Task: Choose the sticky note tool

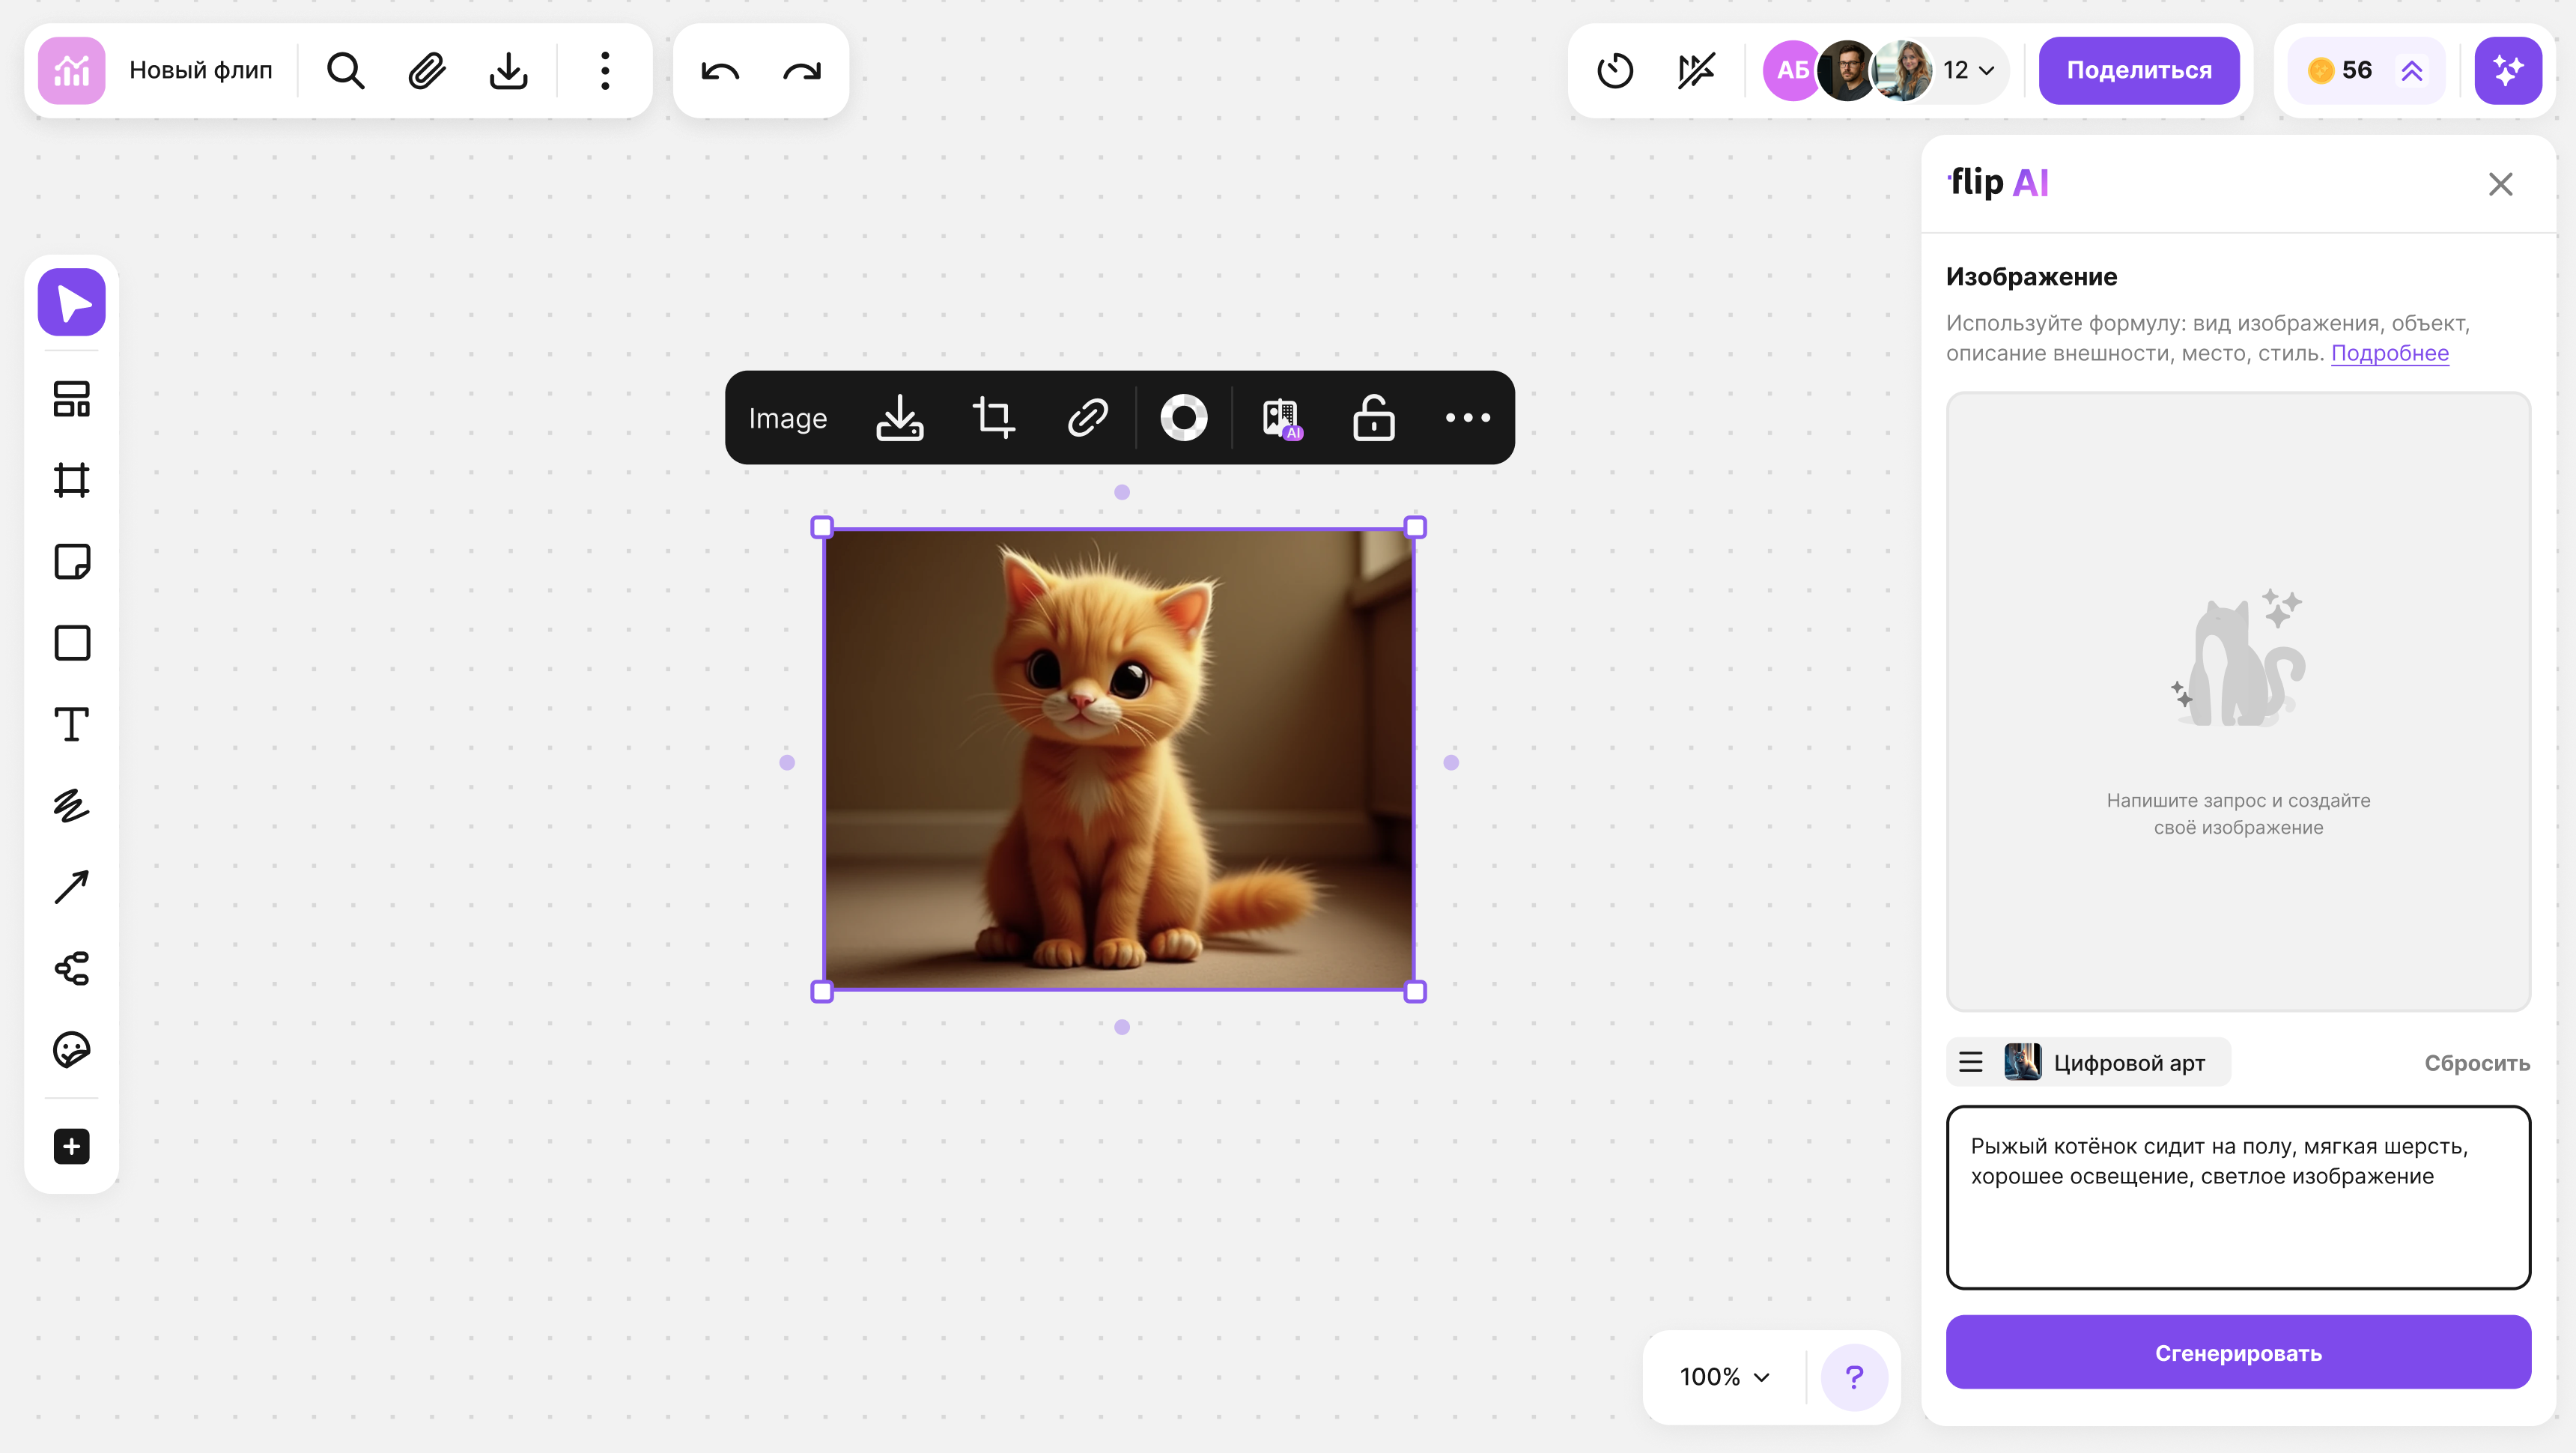Action: tap(72, 562)
